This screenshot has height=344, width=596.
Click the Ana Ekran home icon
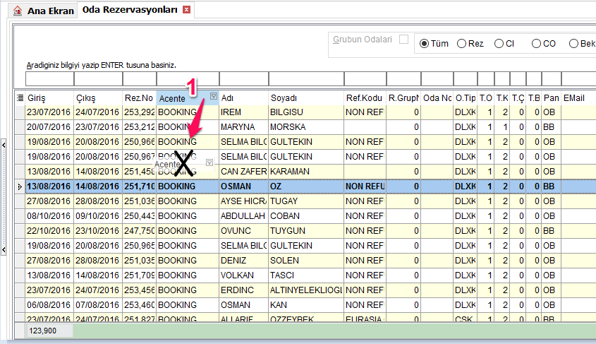pos(18,11)
